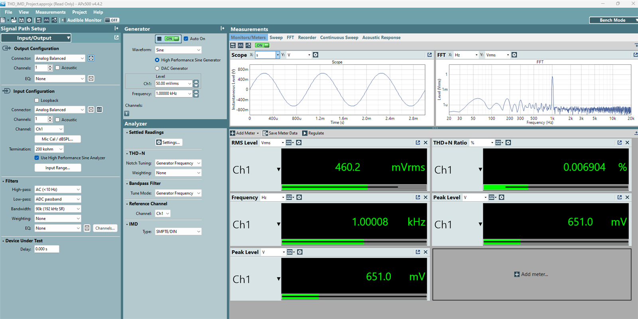Open the High-pass AC (<10 Hz) dropdown
This screenshot has width=638, height=319.
[58, 189]
